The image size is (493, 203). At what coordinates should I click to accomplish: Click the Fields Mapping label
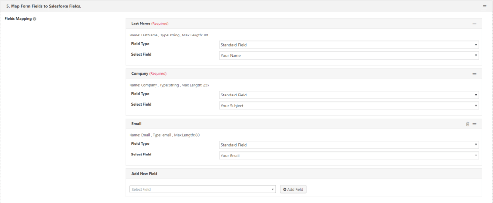[x=18, y=19]
